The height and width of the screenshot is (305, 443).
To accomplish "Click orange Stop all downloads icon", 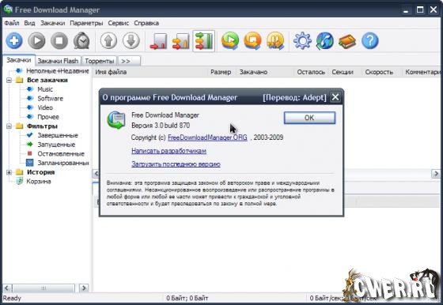I will coord(252,41).
